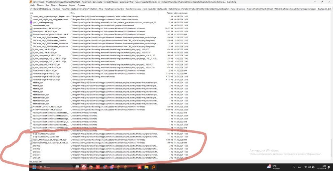This screenshot has width=333, height=171.
Task: Click the path C:\Users\Булат\Downloads
Action: [82, 80]
